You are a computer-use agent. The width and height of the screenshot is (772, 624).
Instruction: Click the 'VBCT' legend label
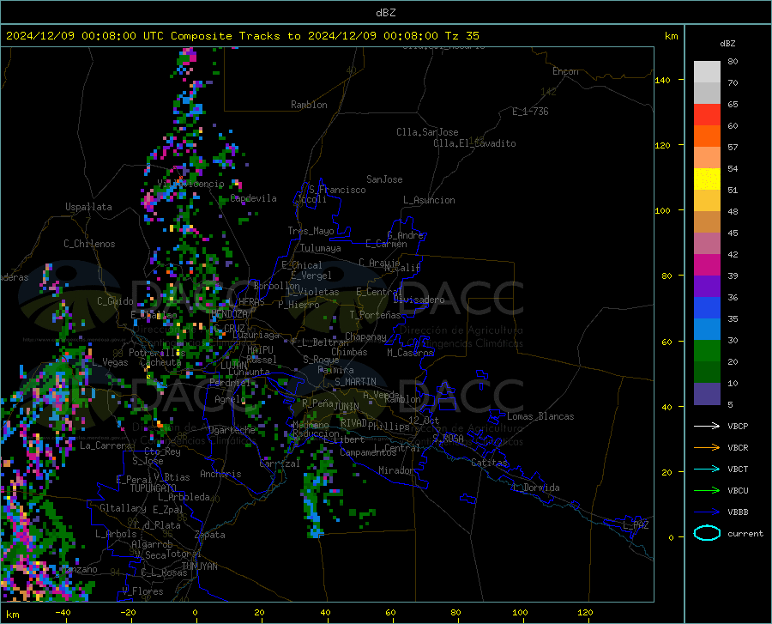pos(738,469)
